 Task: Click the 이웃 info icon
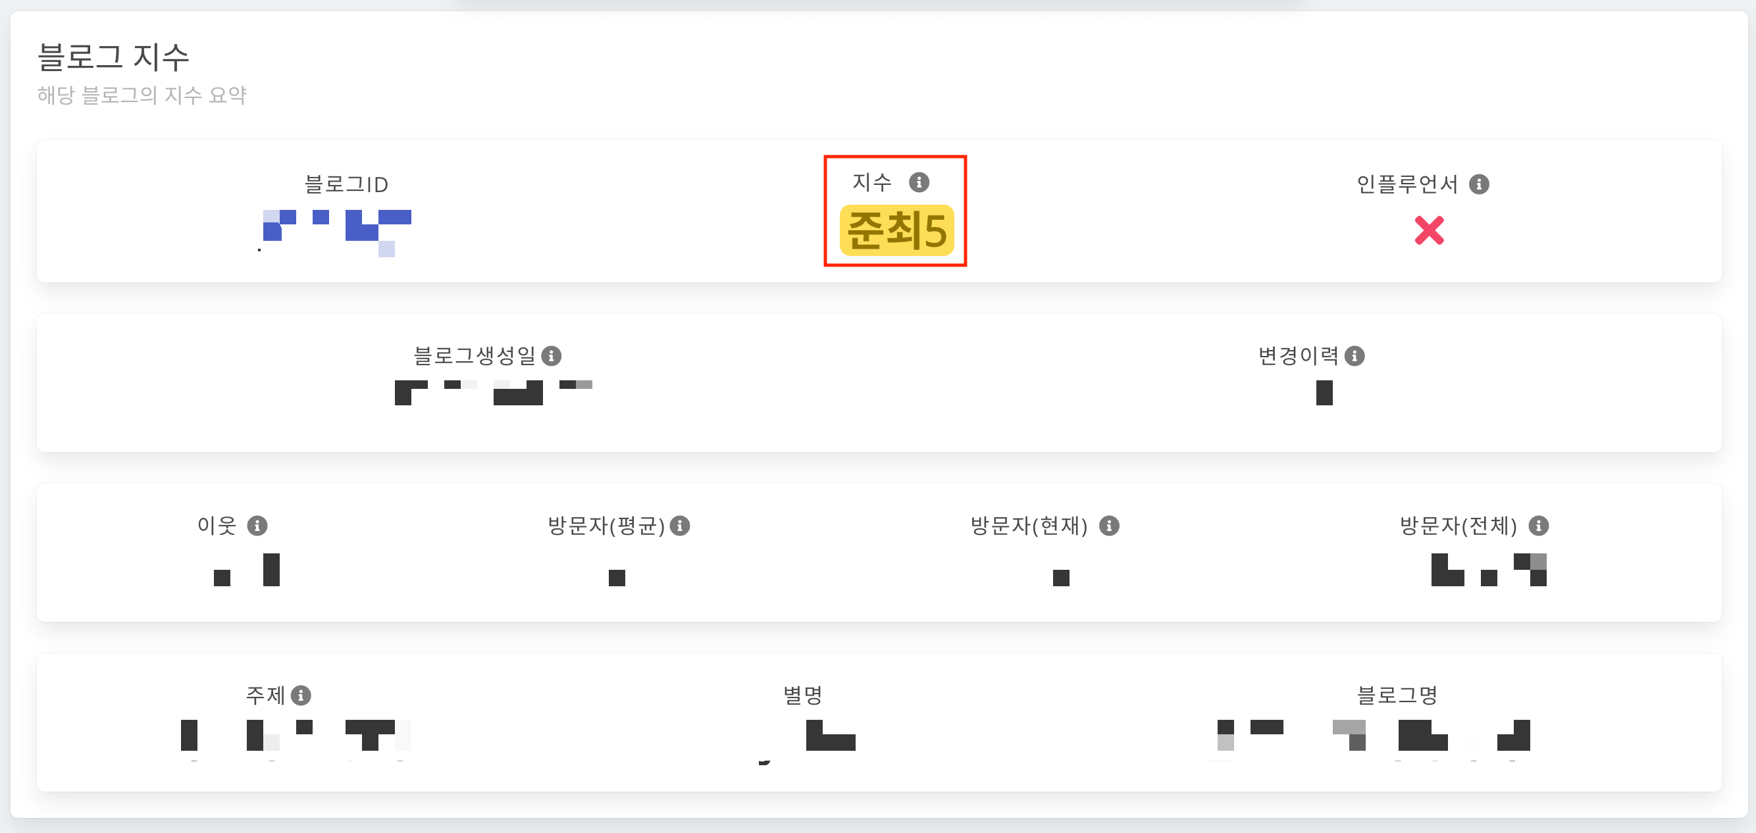tap(258, 526)
